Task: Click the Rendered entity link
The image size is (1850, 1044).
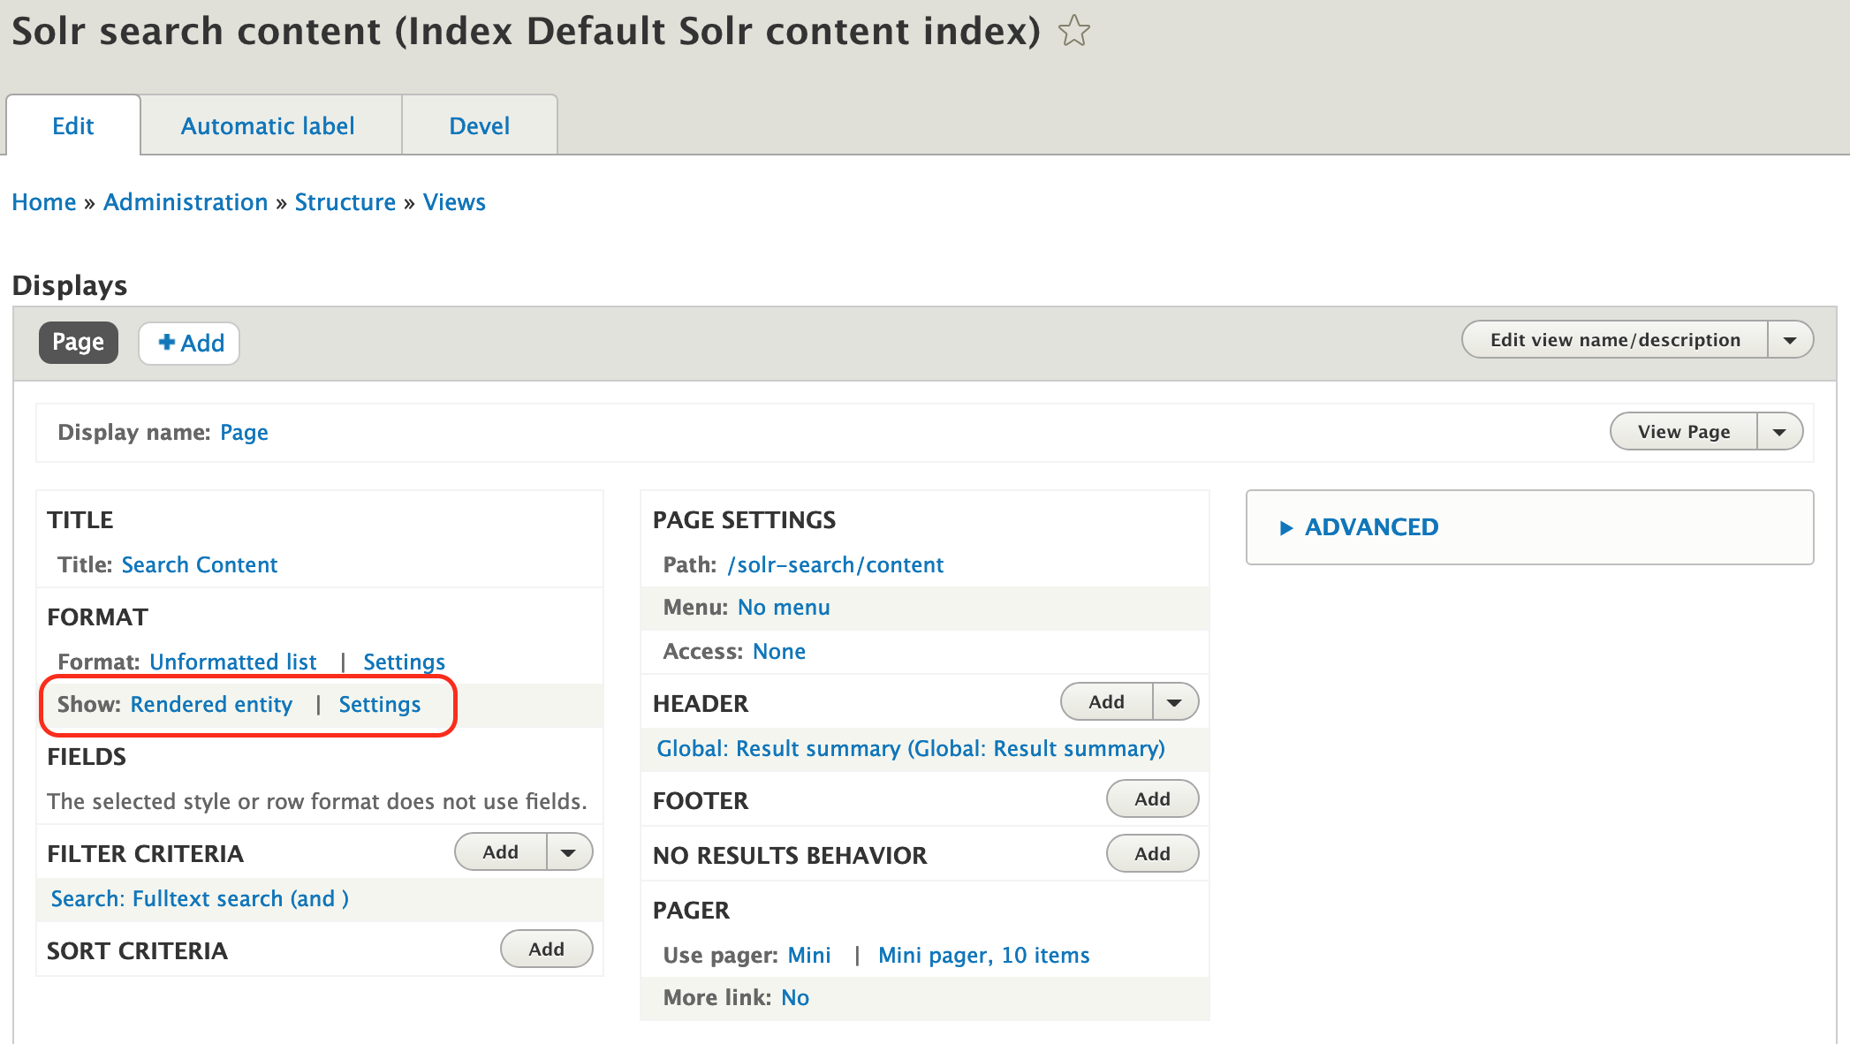Action: (x=211, y=704)
